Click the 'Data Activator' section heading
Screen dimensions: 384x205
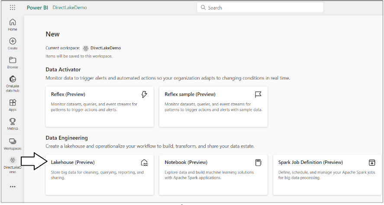point(63,70)
